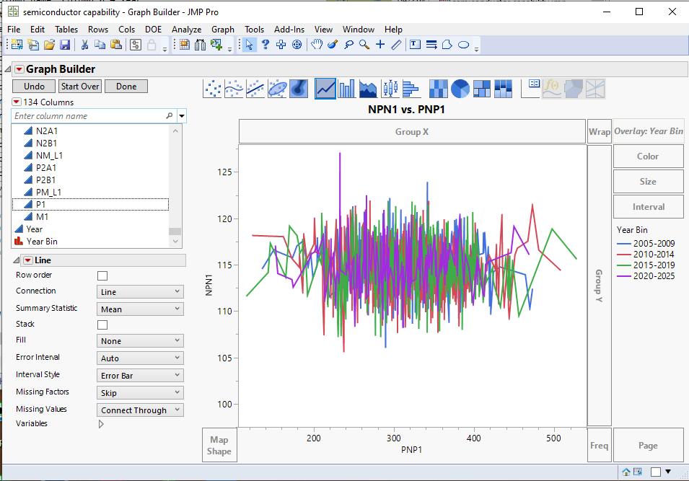The image size is (689, 481).
Task: Open the Analyze menu
Action: pyautogui.click(x=186, y=30)
